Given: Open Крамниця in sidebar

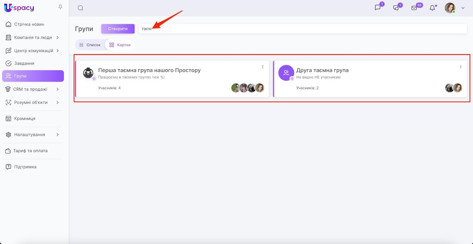Looking at the screenshot, I should click(x=25, y=118).
